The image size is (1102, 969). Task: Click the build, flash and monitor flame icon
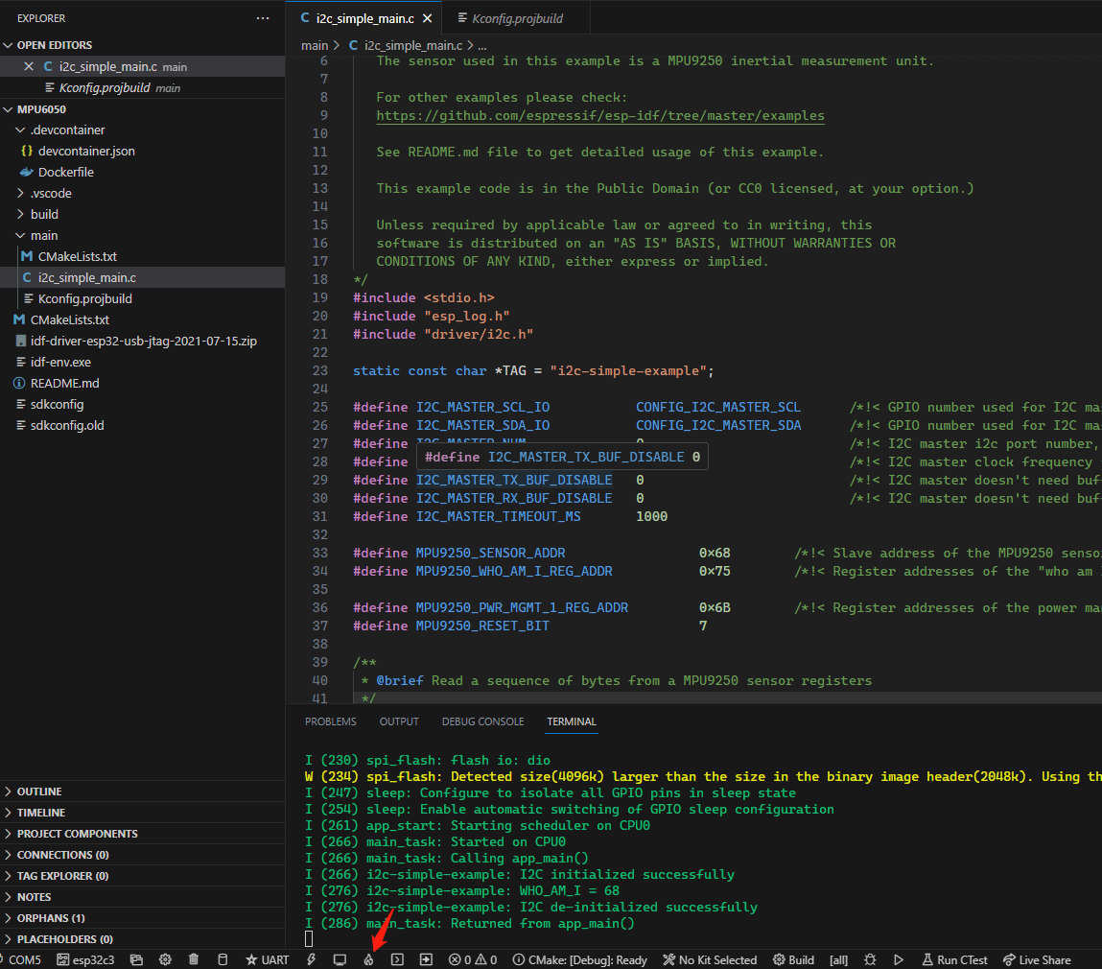[x=368, y=959]
